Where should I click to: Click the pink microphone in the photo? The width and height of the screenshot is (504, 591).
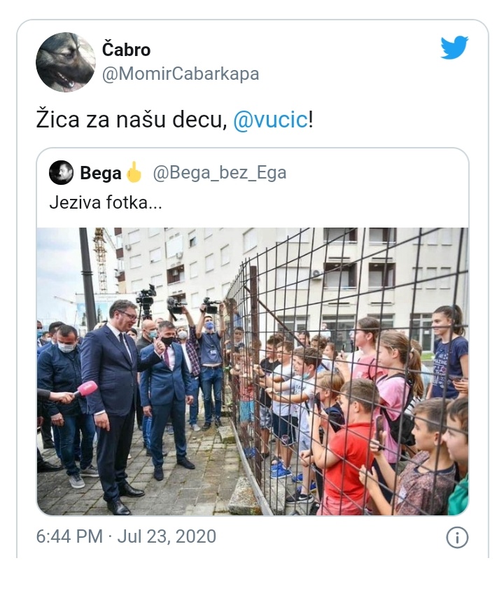pyautogui.click(x=86, y=389)
